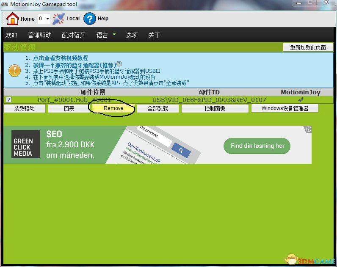Open the 欢迎 menu item
This screenshot has width=337, height=267.
point(11,35)
